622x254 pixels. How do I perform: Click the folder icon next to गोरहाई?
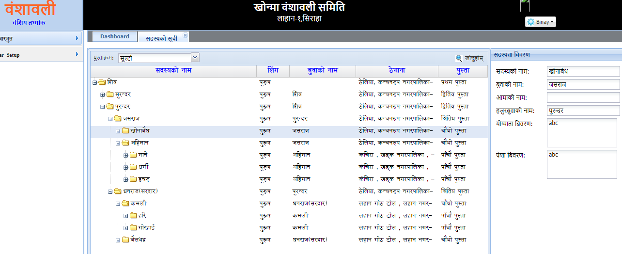133,228
